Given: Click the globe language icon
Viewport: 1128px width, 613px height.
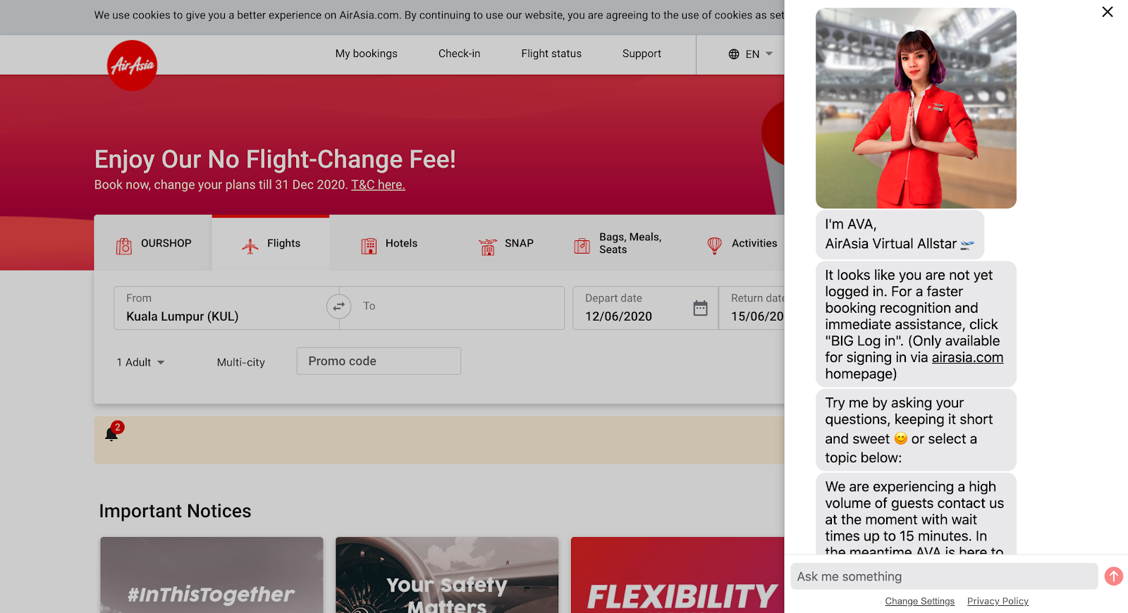Looking at the screenshot, I should (x=734, y=54).
